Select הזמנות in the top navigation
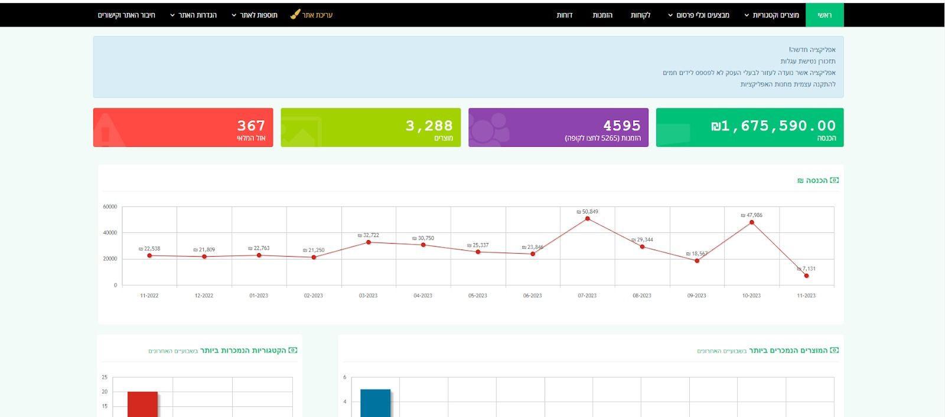Viewport: 945px width, 417px height. 602,15
